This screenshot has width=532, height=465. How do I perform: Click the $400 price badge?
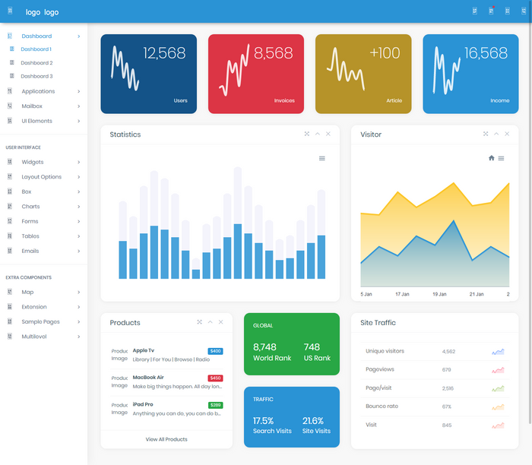pyautogui.click(x=215, y=351)
